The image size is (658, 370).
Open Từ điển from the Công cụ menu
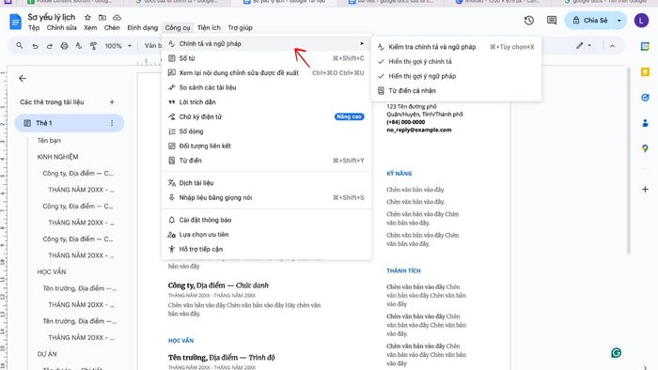(266, 161)
